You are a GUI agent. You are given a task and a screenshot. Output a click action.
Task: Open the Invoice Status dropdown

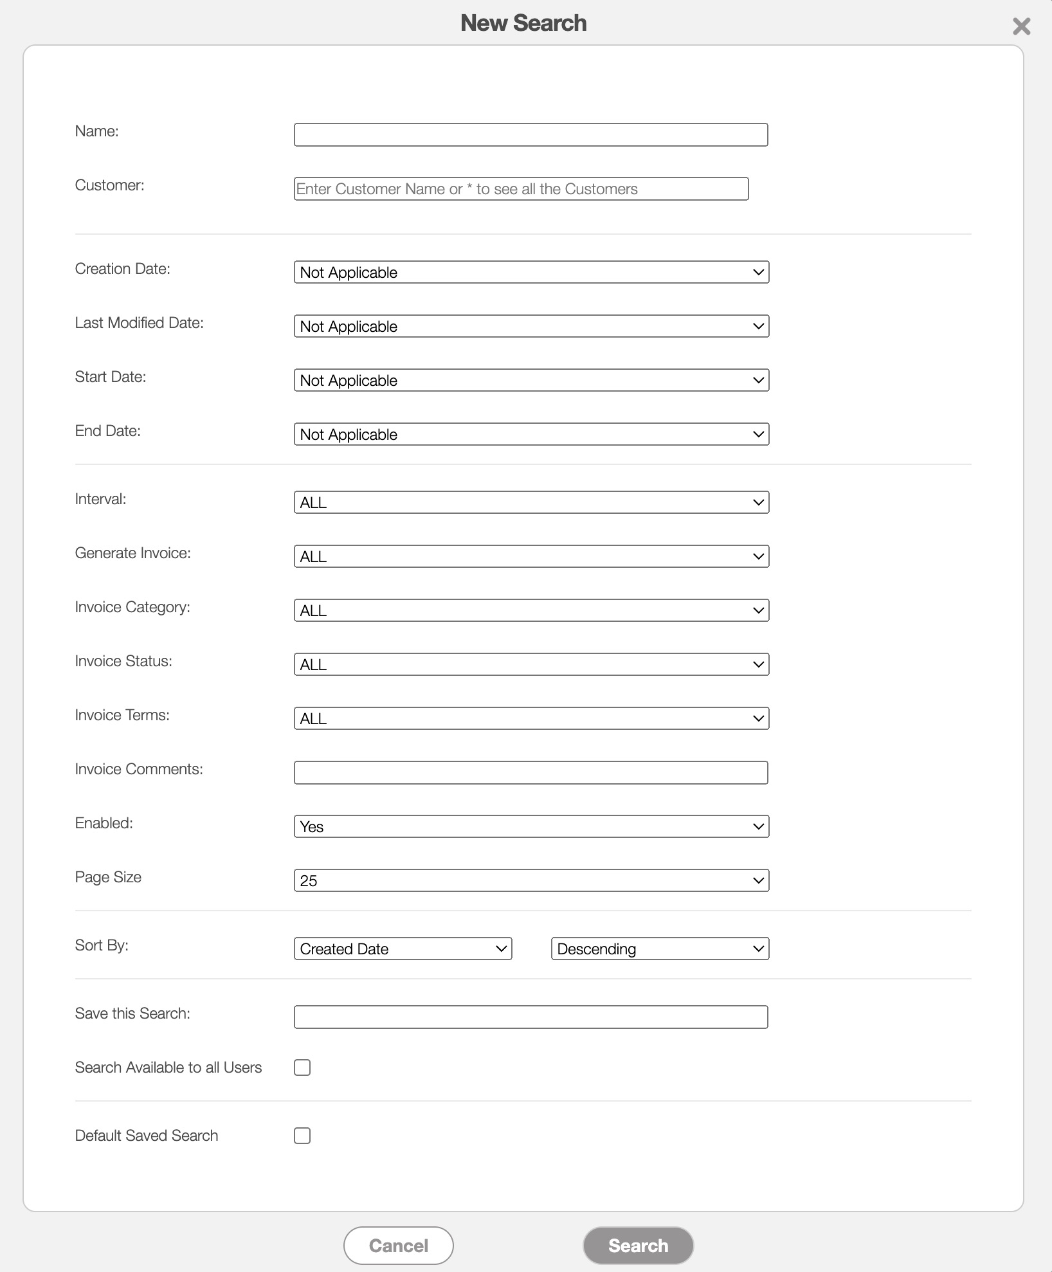[531, 664]
